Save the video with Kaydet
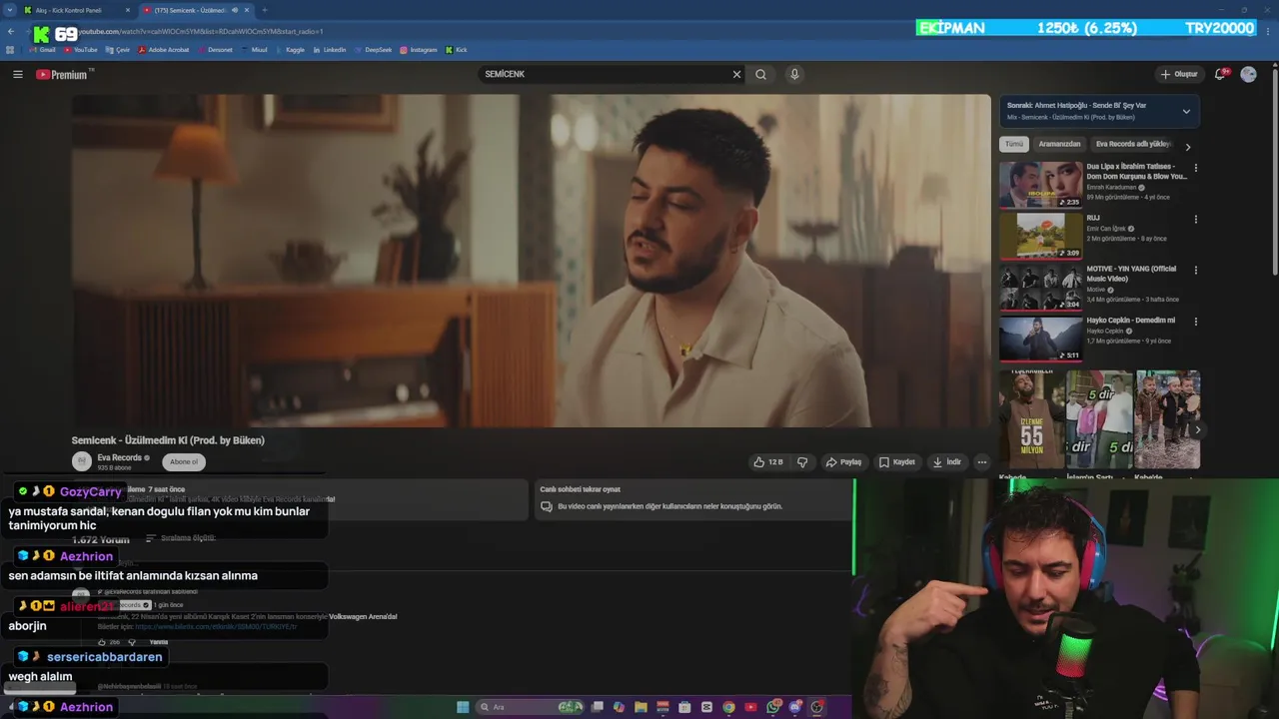Viewport: 1279px width, 719px height. tap(896, 462)
